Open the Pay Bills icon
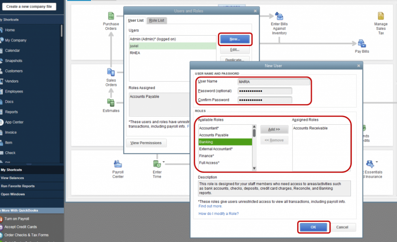This screenshot has height=242, width=397. pos(362,43)
